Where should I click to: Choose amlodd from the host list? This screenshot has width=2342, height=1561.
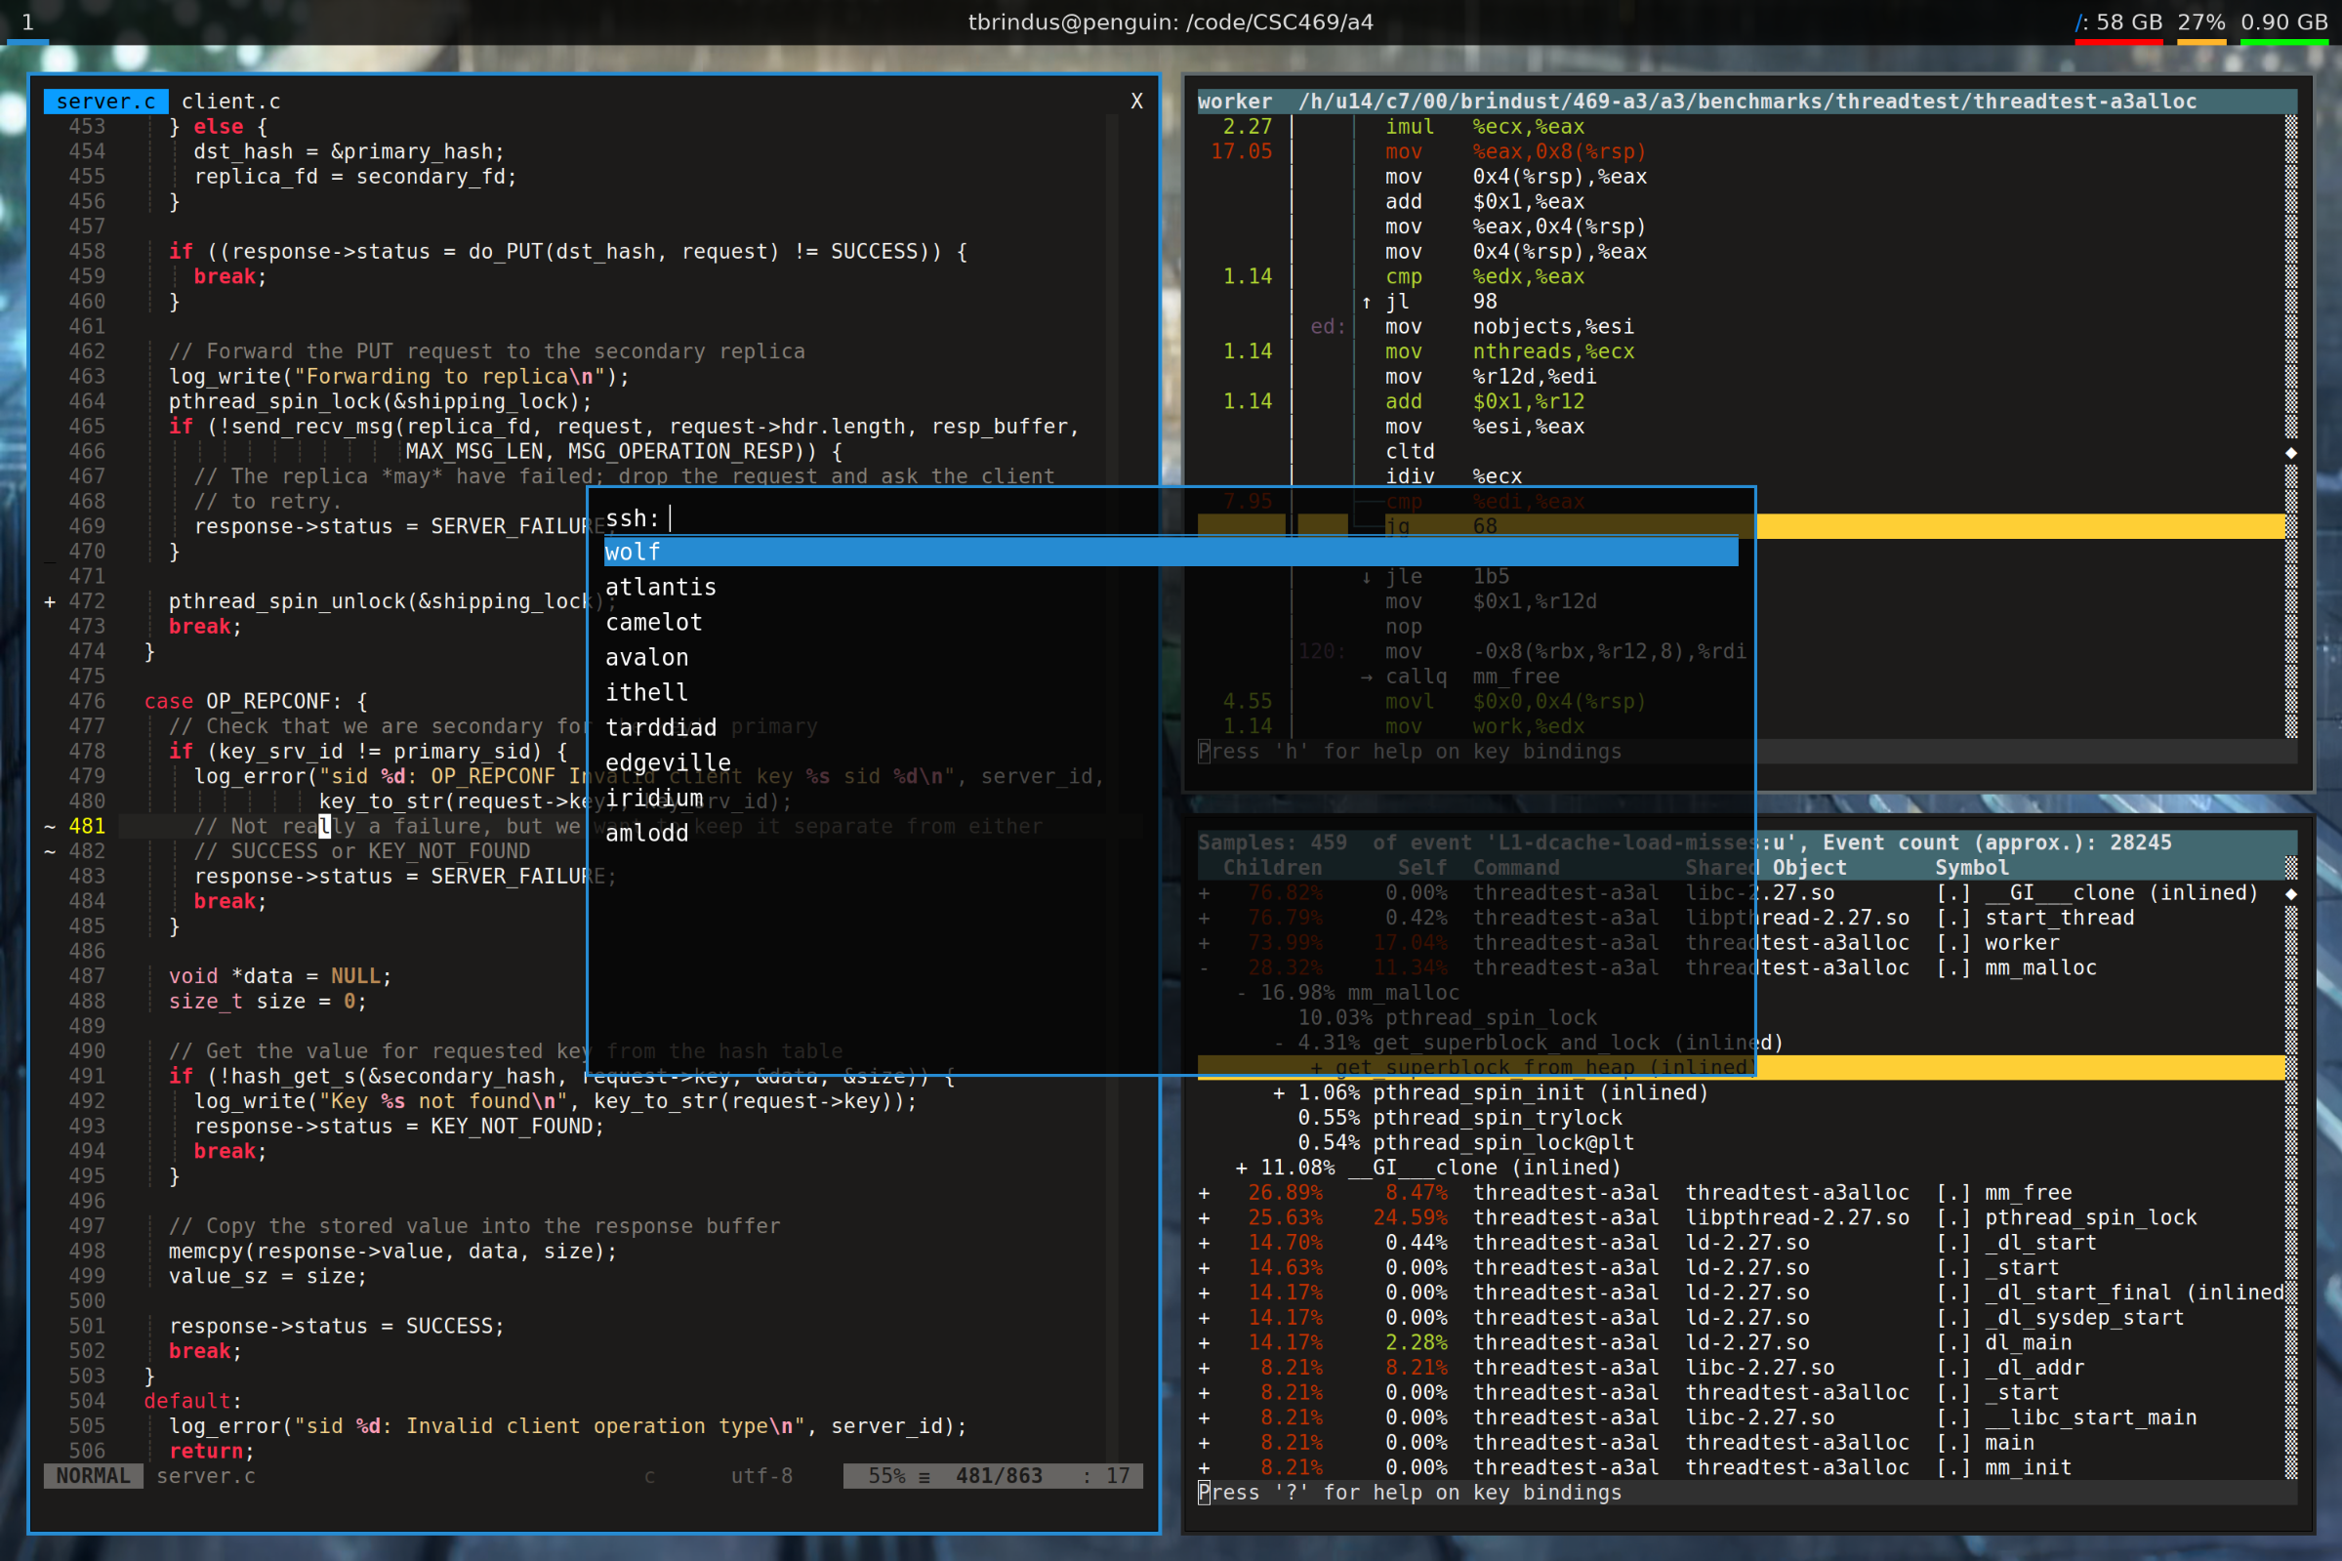tap(646, 834)
